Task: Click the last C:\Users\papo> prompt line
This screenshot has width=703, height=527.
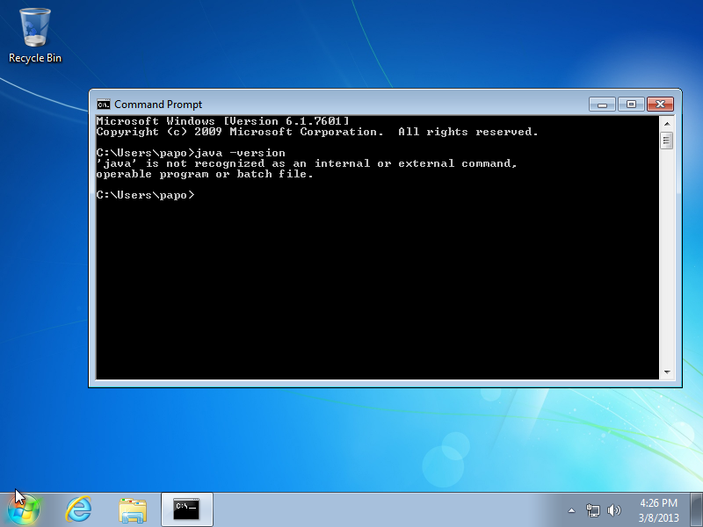Action: tap(146, 195)
